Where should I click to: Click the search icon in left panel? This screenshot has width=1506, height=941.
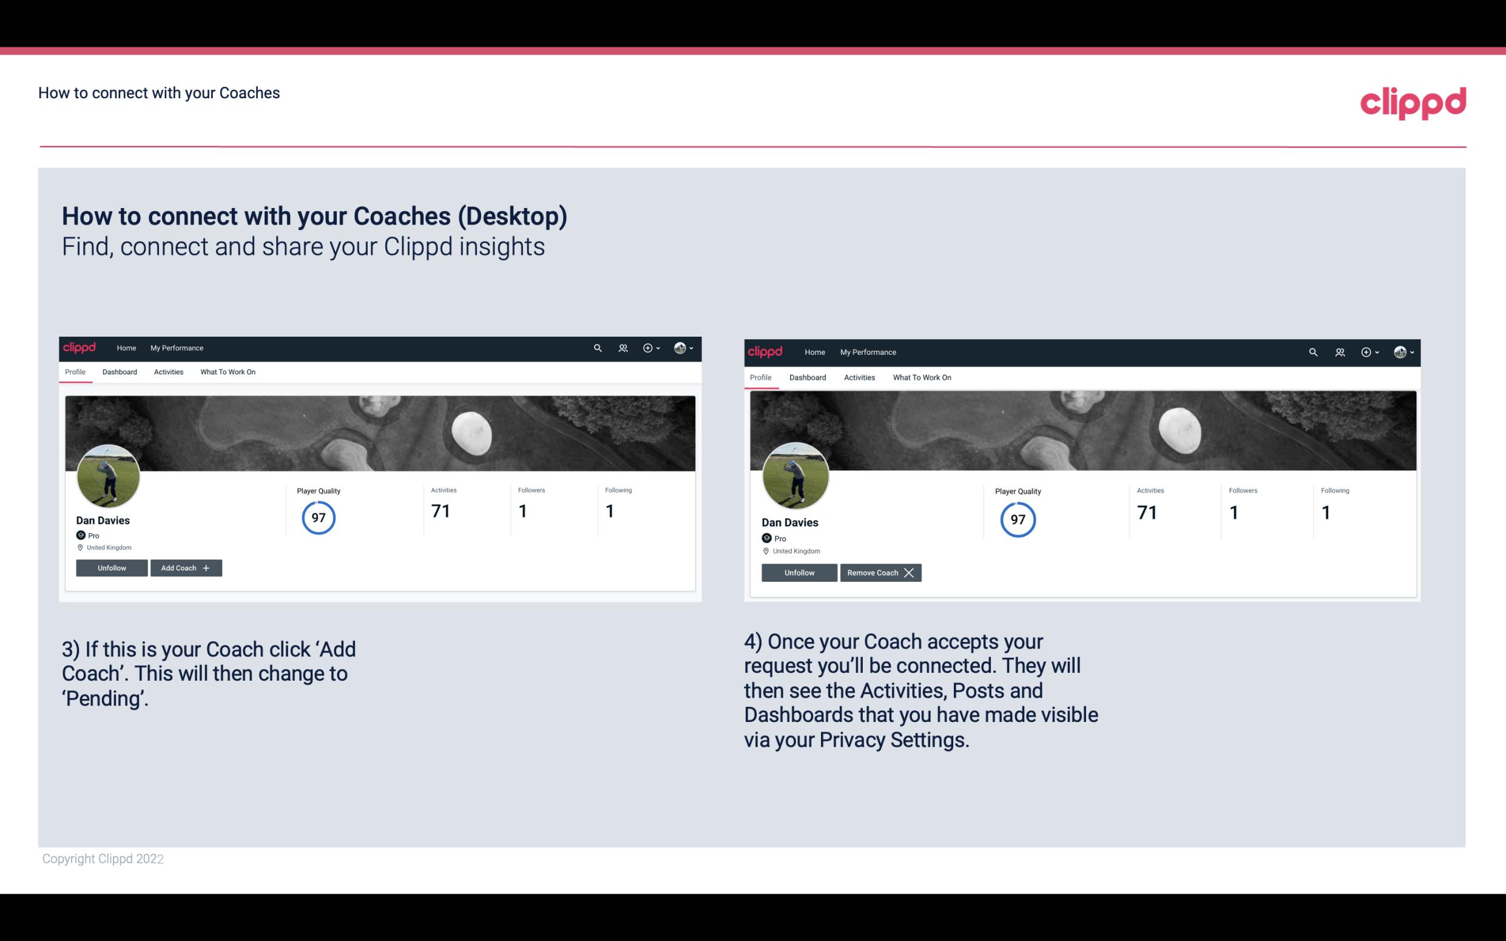(598, 347)
